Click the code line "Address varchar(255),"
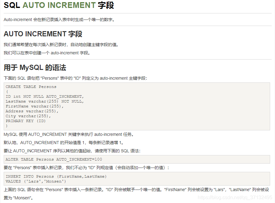 [32, 111]
